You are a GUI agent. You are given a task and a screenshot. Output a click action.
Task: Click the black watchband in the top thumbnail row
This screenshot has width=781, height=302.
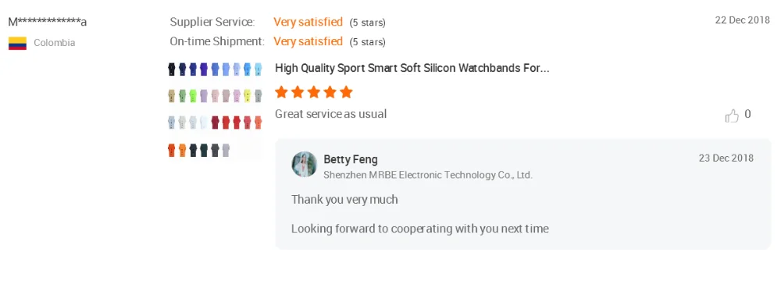[x=172, y=69]
